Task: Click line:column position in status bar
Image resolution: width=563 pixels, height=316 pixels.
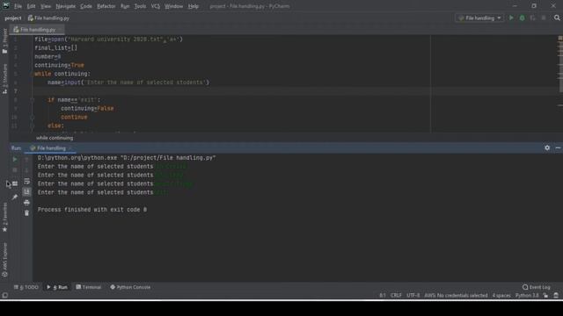Action: click(383, 295)
